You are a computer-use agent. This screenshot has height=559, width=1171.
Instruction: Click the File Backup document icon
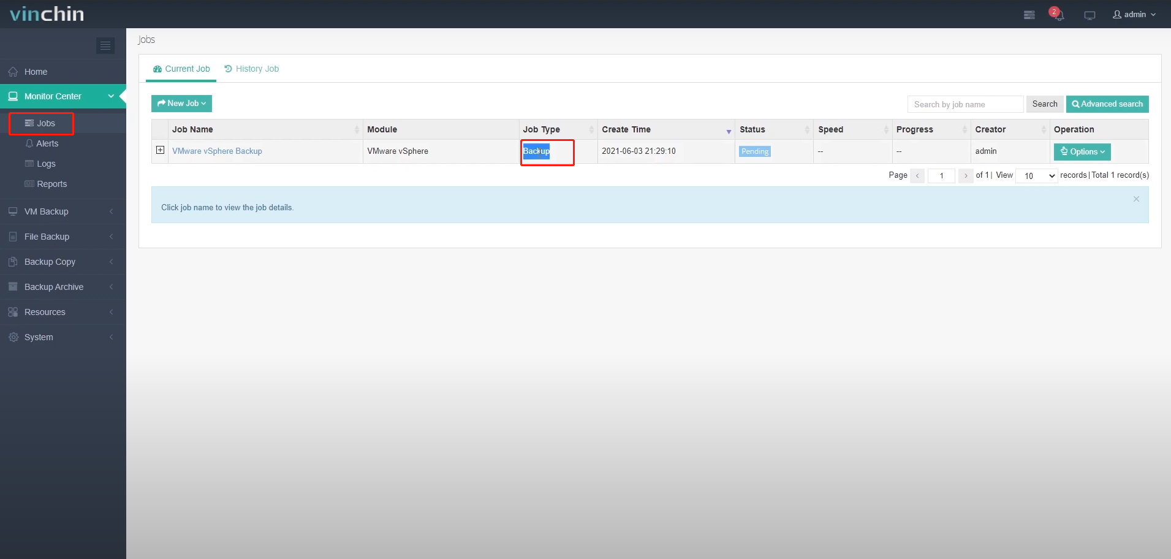coord(13,237)
